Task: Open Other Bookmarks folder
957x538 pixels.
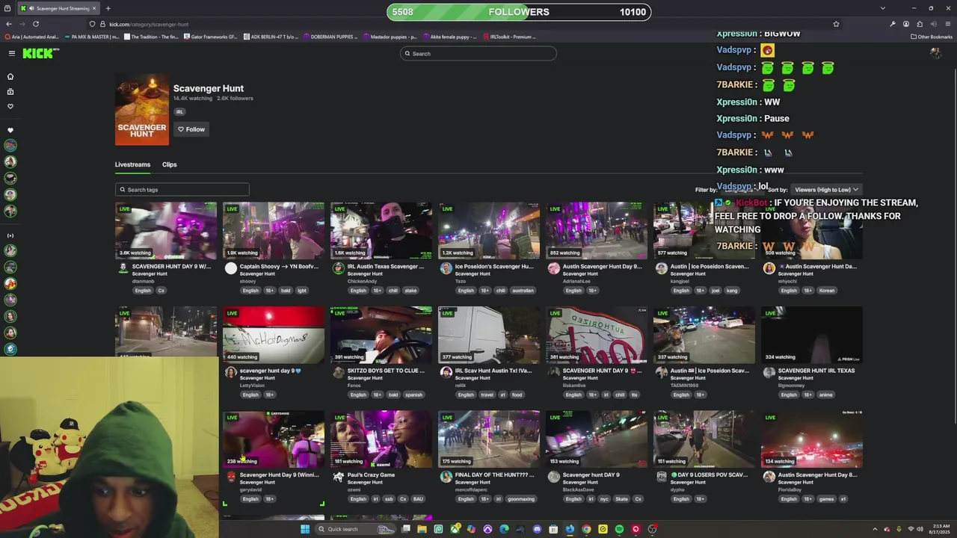Action: click(x=931, y=37)
